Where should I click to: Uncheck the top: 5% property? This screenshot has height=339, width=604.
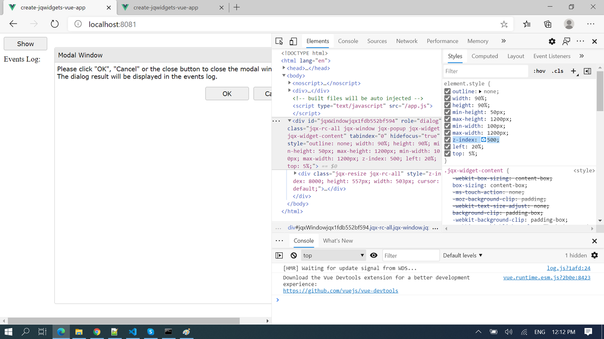447,153
